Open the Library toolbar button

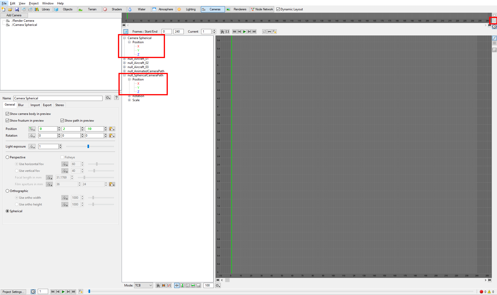(x=43, y=9)
